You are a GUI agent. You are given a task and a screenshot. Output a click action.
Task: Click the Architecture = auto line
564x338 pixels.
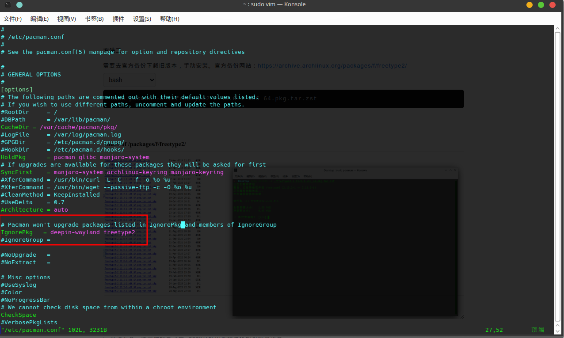(34, 210)
